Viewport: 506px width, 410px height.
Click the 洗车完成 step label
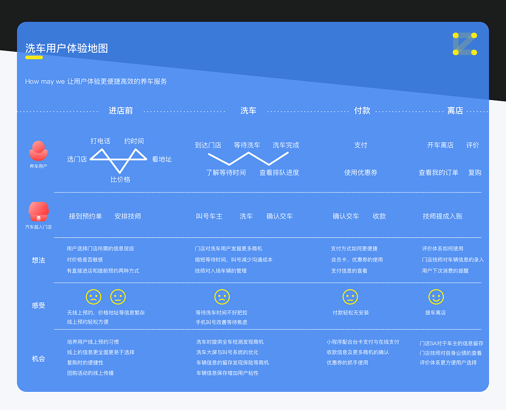(x=286, y=145)
